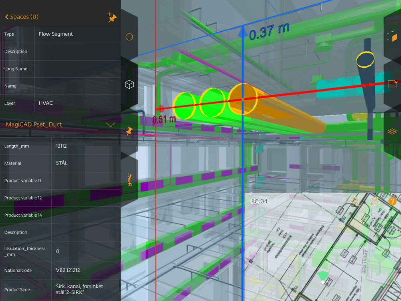Go back to Spaces (0)
Image resolution: width=401 pixels, height=301 pixels.
[x=22, y=17]
